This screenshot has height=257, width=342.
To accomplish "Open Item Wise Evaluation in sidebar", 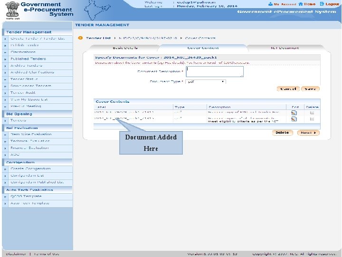I will click(x=31, y=134).
